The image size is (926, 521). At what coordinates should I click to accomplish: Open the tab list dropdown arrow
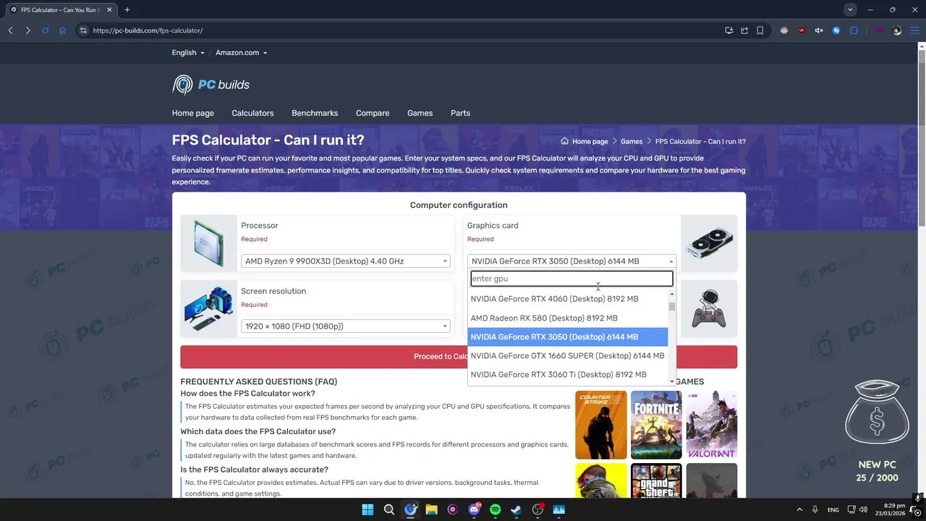point(850,9)
